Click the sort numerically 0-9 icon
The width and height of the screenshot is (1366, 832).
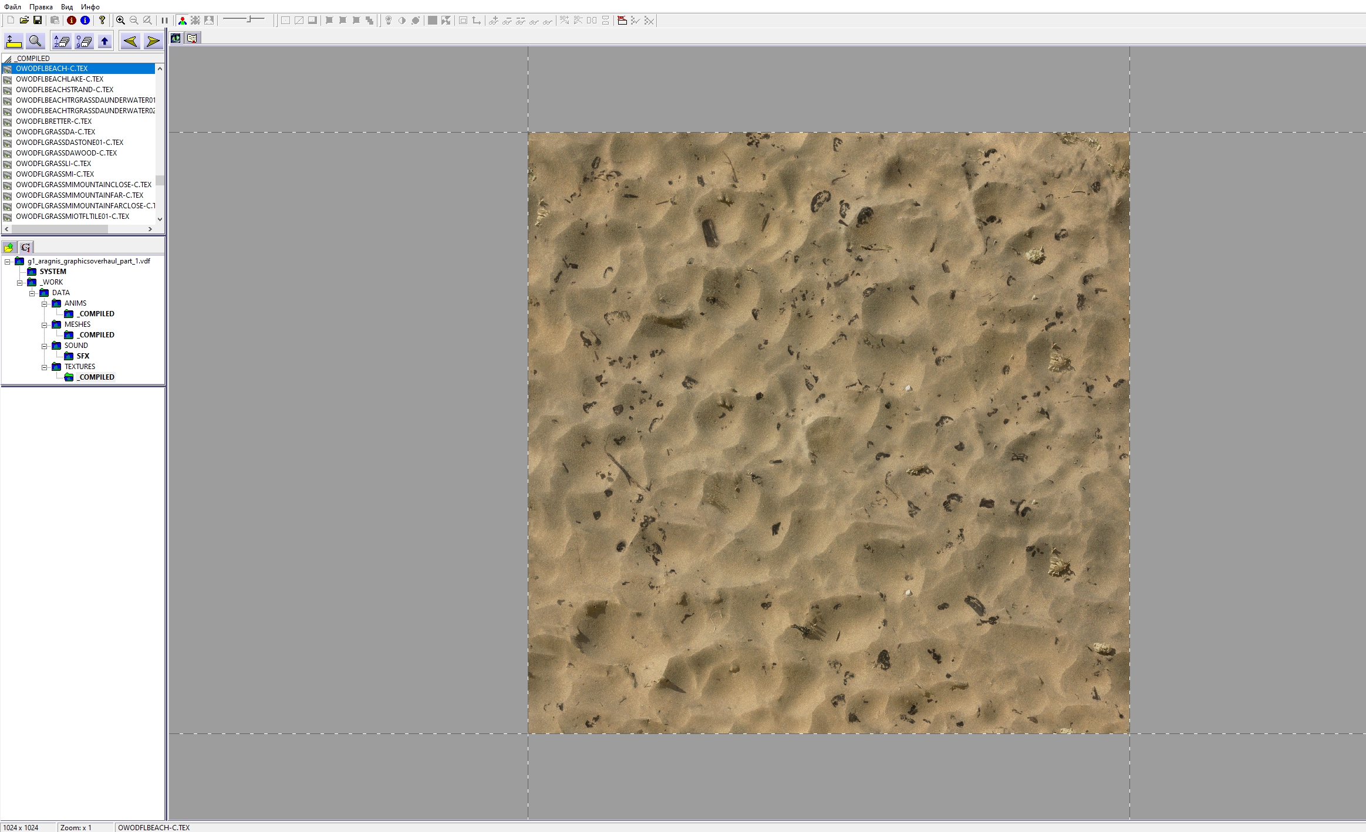click(84, 41)
